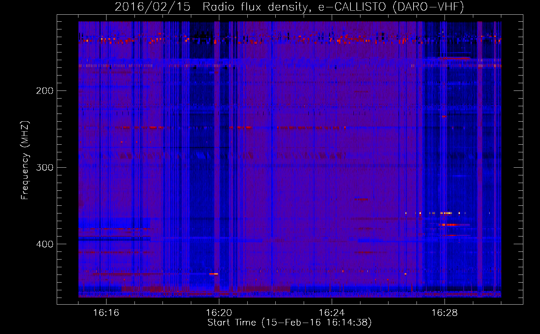Click the '16:24' time tick label
Image resolution: width=540 pixels, height=334 pixels.
click(x=332, y=313)
